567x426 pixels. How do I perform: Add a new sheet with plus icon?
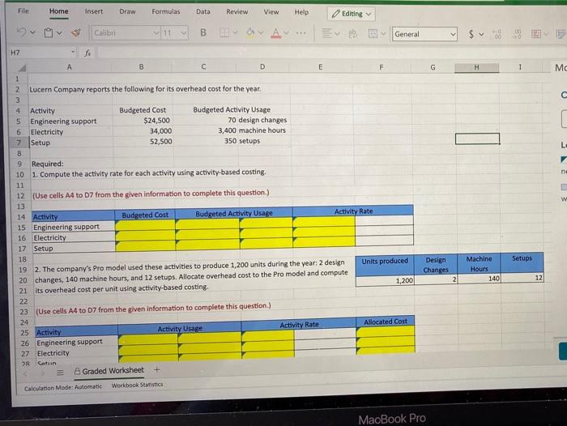(x=156, y=369)
